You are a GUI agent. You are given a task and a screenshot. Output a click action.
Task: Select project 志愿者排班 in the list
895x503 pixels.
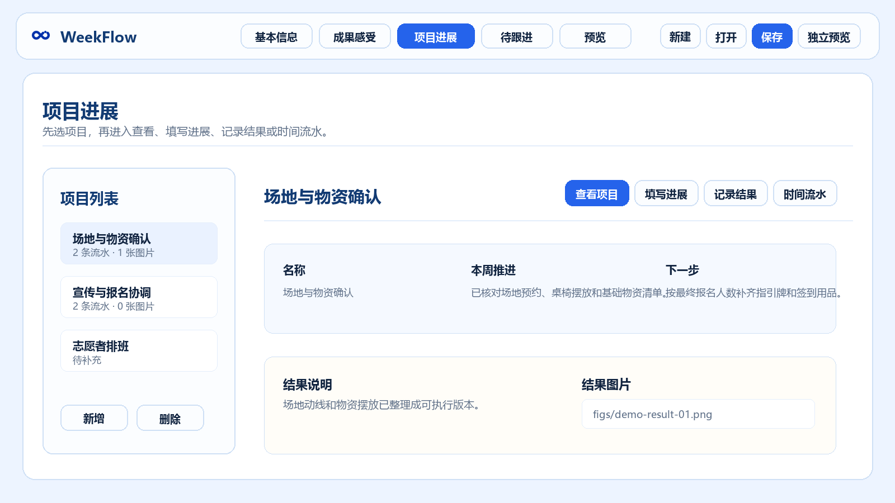[x=139, y=351]
